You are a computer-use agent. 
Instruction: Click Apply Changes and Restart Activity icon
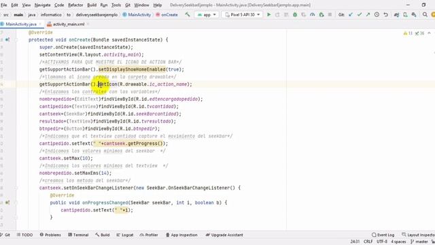277,14
